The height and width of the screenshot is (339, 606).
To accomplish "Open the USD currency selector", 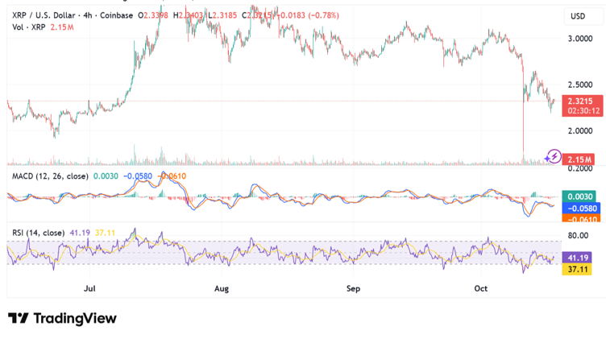I will (578, 16).
